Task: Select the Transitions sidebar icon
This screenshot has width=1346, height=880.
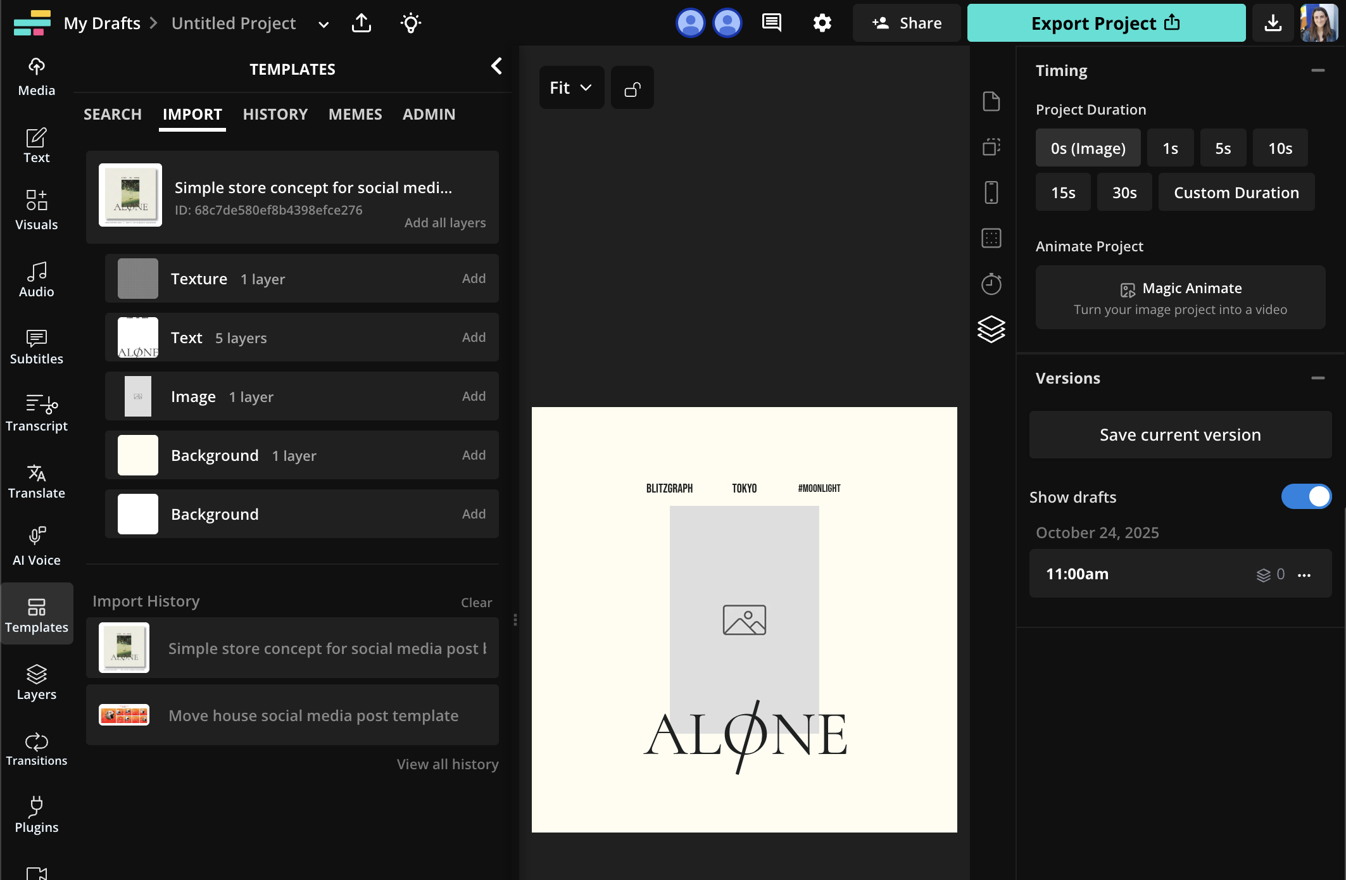Action: [x=37, y=749]
